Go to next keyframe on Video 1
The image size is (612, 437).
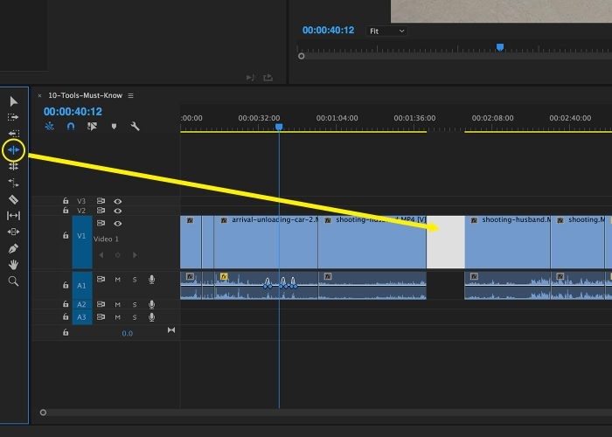pos(135,255)
